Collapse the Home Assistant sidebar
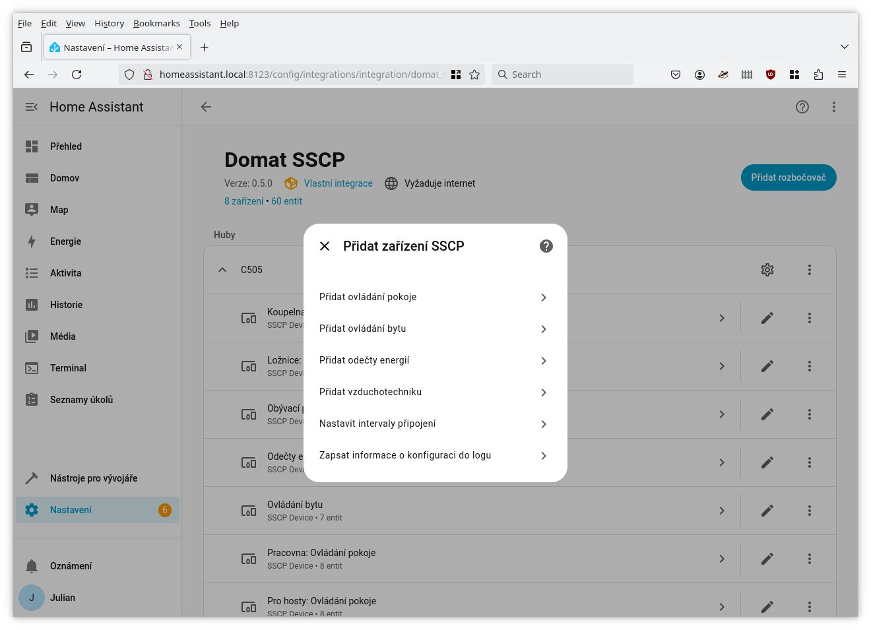The image size is (871, 630). (x=32, y=107)
